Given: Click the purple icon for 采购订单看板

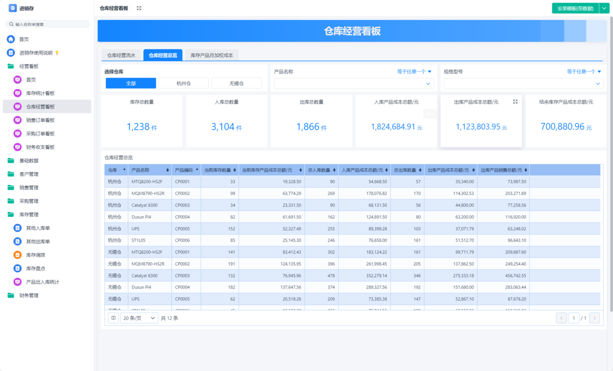Looking at the screenshot, I should click(x=17, y=133).
